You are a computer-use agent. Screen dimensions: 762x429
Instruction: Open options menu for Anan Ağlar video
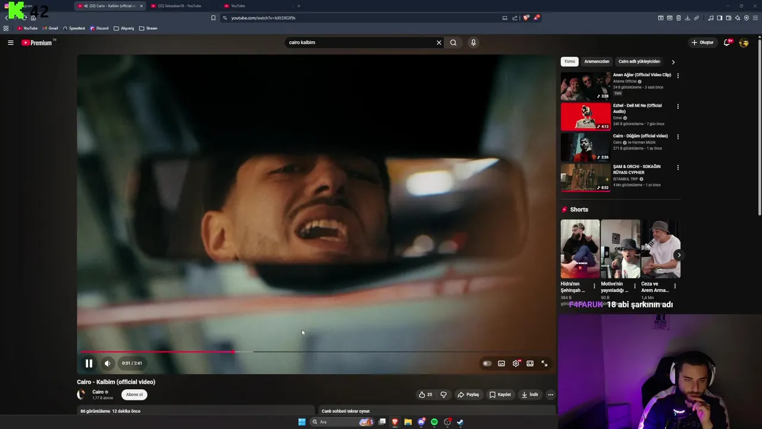[677, 76]
